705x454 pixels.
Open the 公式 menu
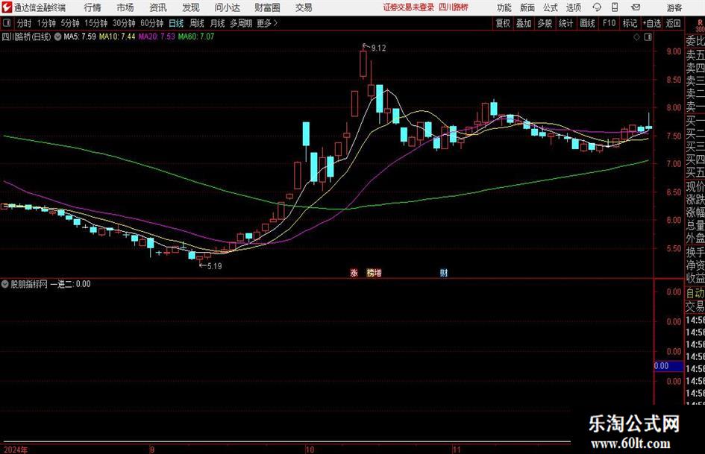click(x=551, y=7)
